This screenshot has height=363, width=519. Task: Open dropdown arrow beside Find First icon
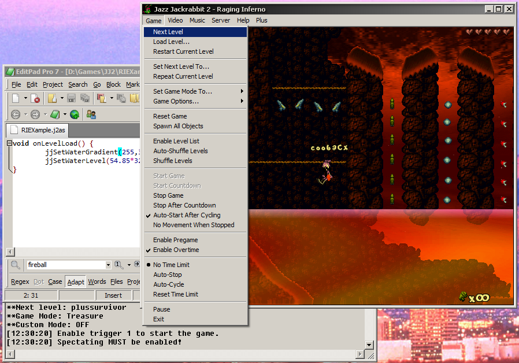(x=129, y=265)
